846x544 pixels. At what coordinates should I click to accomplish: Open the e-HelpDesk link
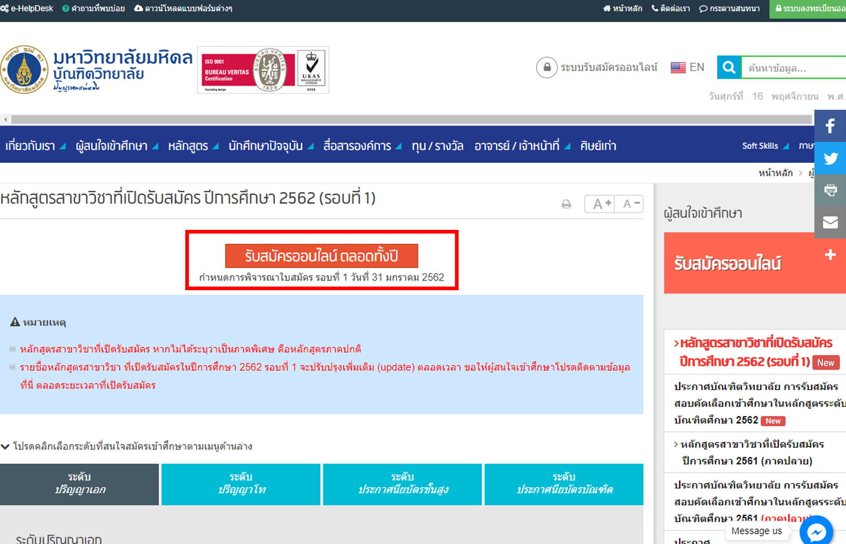click(27, 9)
